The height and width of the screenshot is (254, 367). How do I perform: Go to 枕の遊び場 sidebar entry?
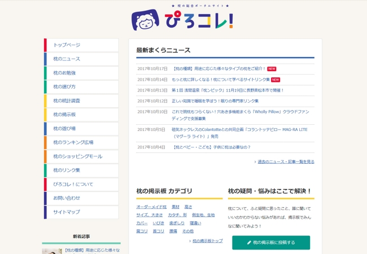[81, 129]
